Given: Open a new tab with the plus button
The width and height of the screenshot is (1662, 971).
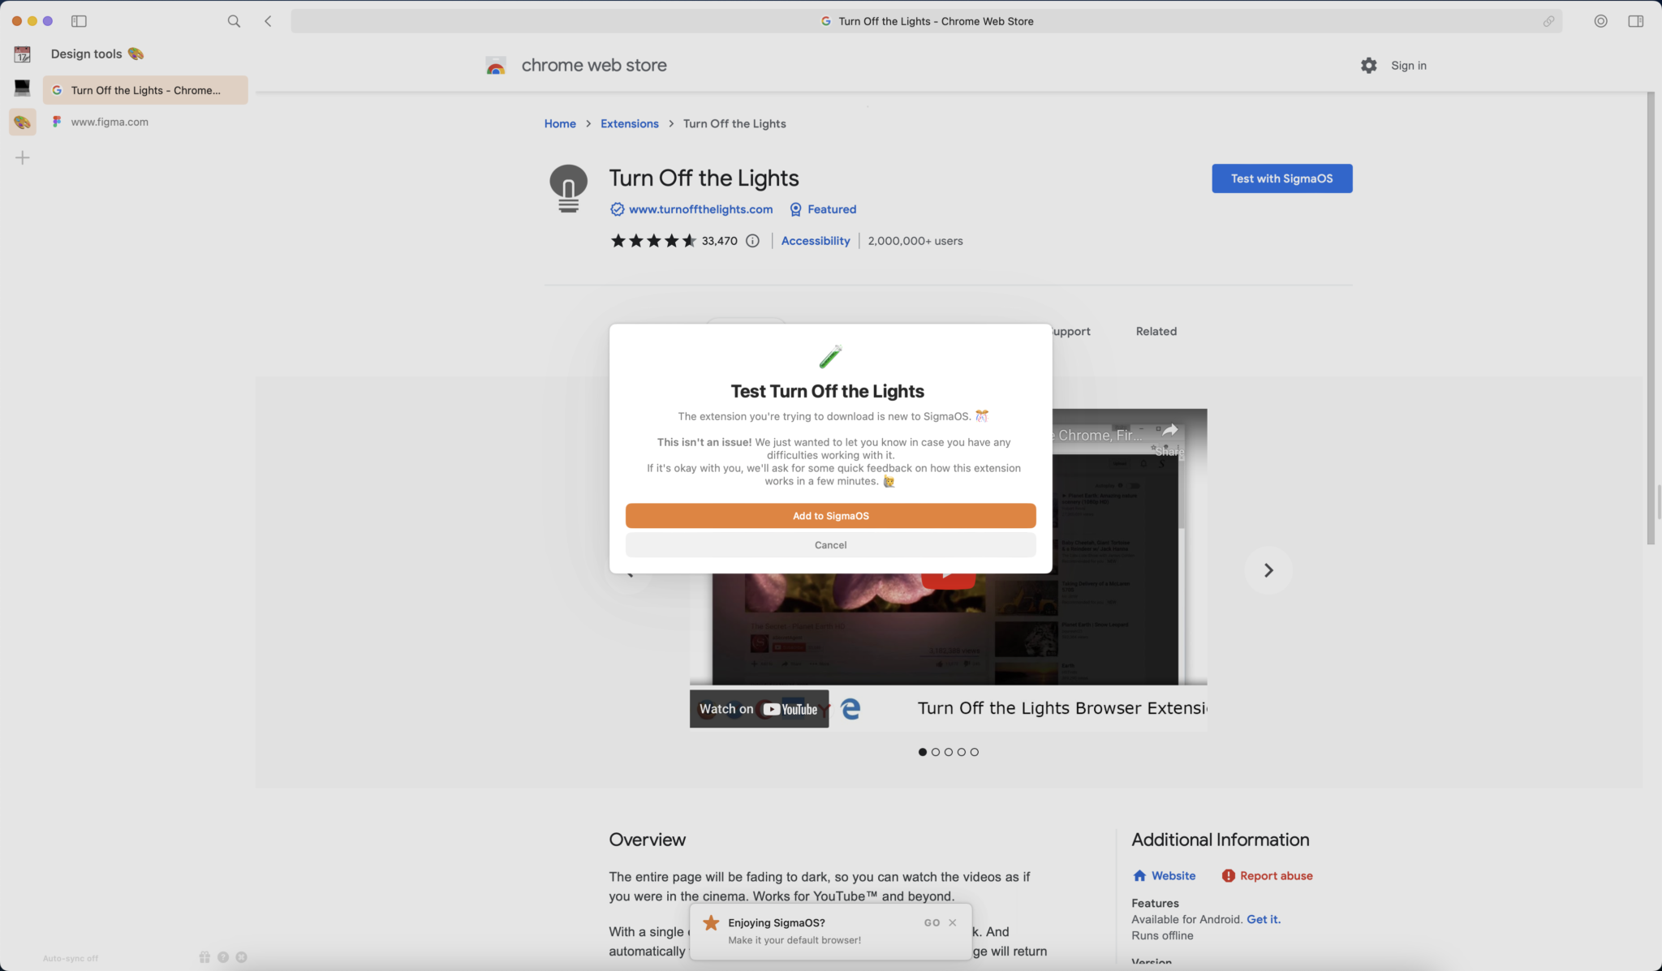Looking at the screenshot, I should (22, 157).
